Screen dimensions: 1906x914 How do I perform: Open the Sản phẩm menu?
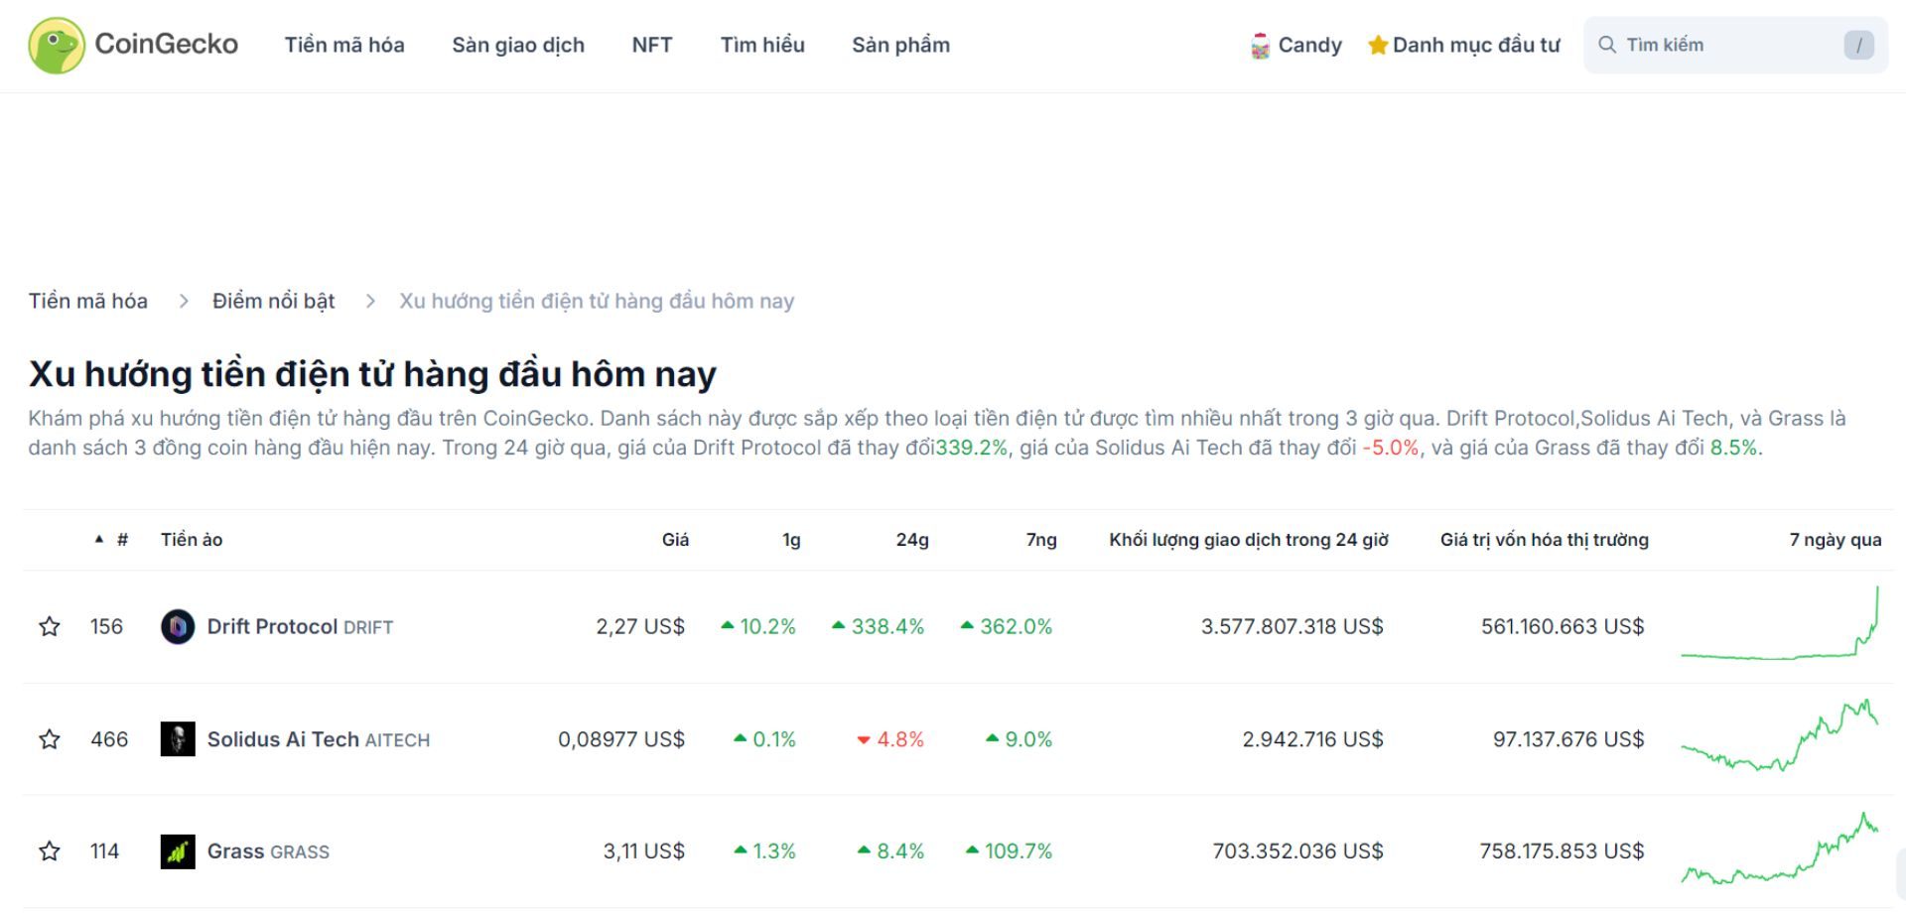pos(899,45)
